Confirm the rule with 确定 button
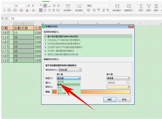The height and width of the screenshot is (119, 162). coord(110,100)
